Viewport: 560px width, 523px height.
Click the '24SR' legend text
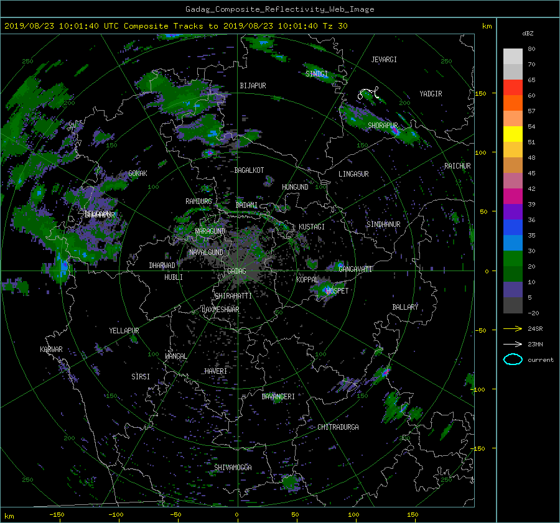[x=535, y=328]
